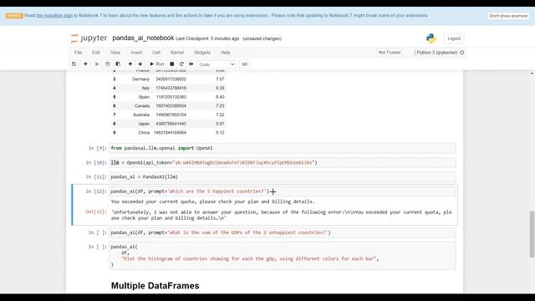Click the Jupyter logo

[89, 38]
